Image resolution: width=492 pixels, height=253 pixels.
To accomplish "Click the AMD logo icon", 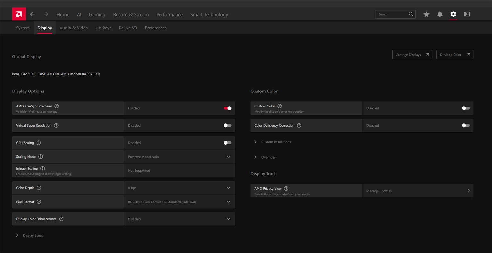I will pyautogui.click(x=19, y=14).
